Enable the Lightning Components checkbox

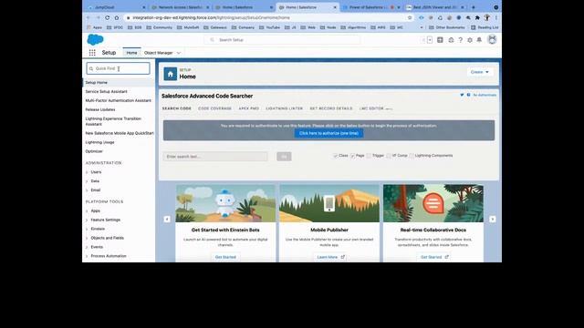tap(412, 156)
